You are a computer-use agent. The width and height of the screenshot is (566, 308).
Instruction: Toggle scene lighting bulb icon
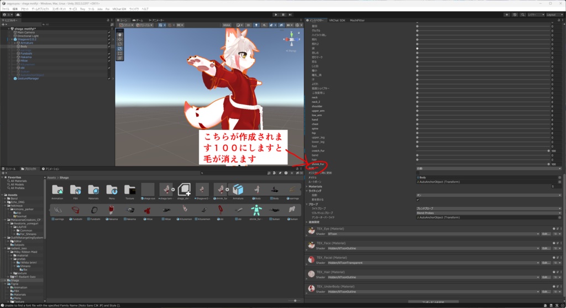[x=256, y=25]
